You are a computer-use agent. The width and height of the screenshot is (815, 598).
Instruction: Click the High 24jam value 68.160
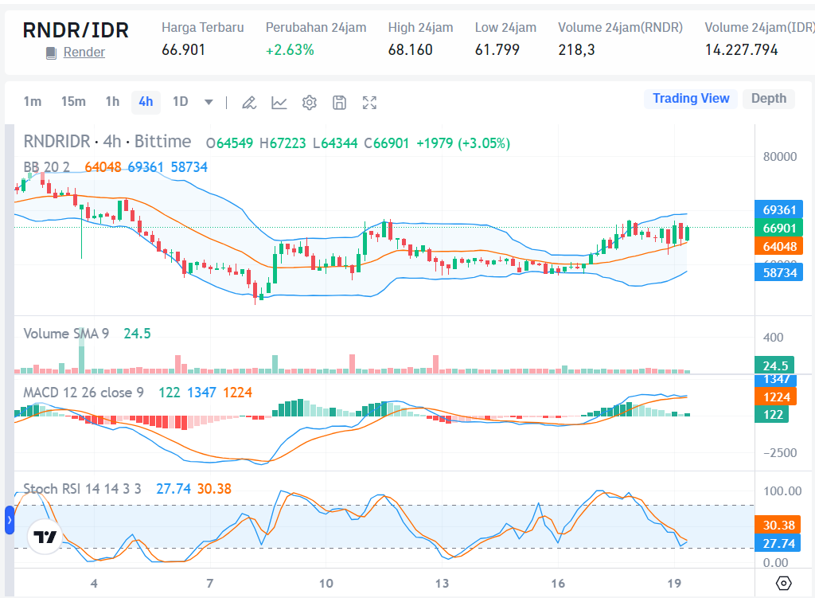tap(410, 50)
